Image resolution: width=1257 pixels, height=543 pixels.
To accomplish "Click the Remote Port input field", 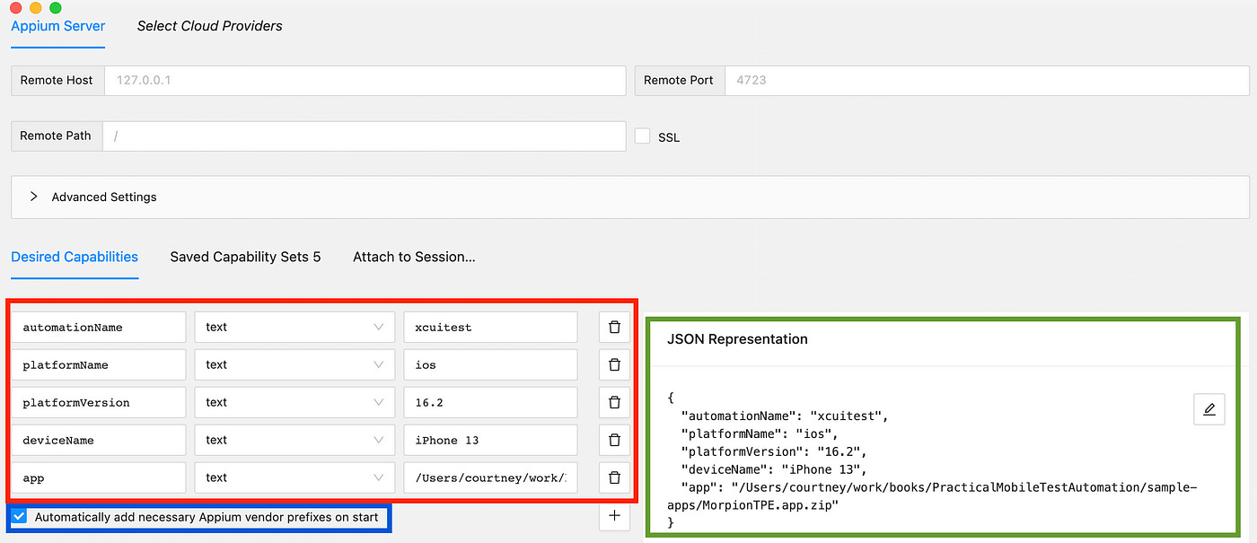I will [987, 80].
